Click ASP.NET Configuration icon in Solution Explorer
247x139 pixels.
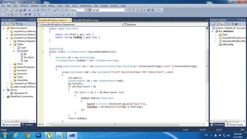(236, 24)
